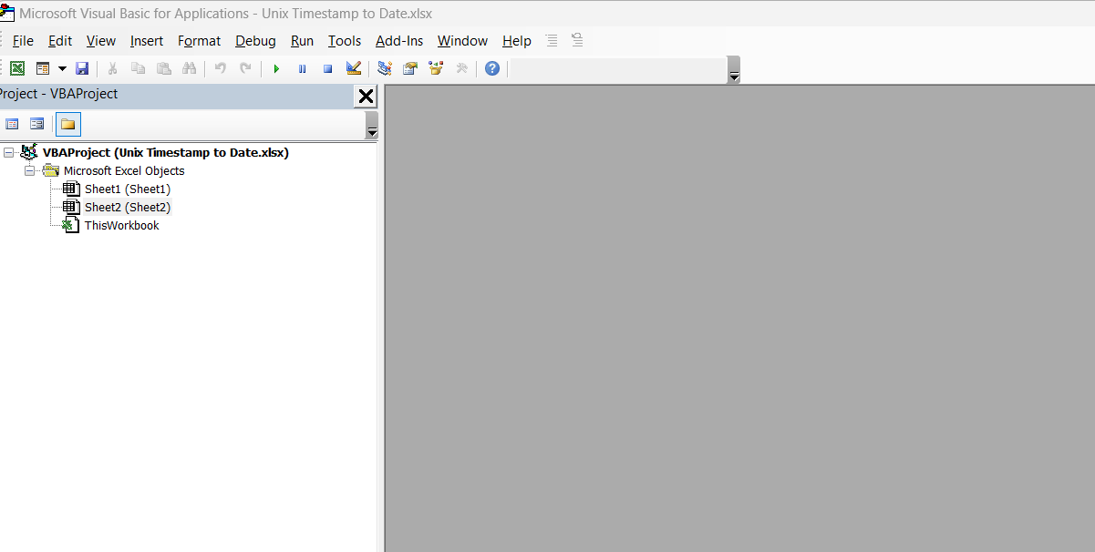Click the Paste clipboard icon

click(x=163, y=68)
